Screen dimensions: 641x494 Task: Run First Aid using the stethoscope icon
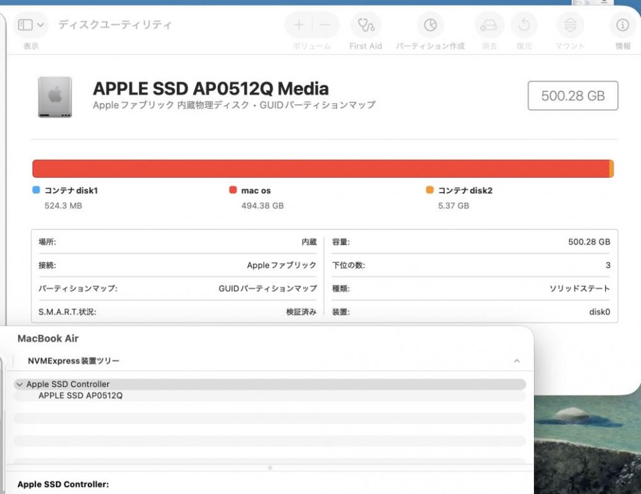point(365,25)
